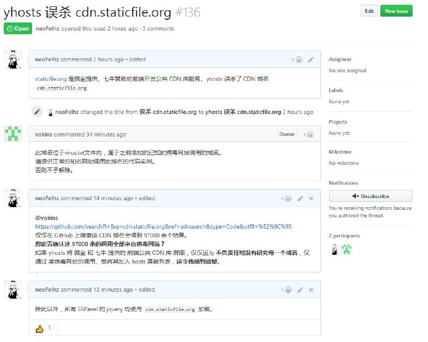Edit the 13 minutes ago comment
Viewport: 428px width, 342px height.
click(x=300, y=290)
